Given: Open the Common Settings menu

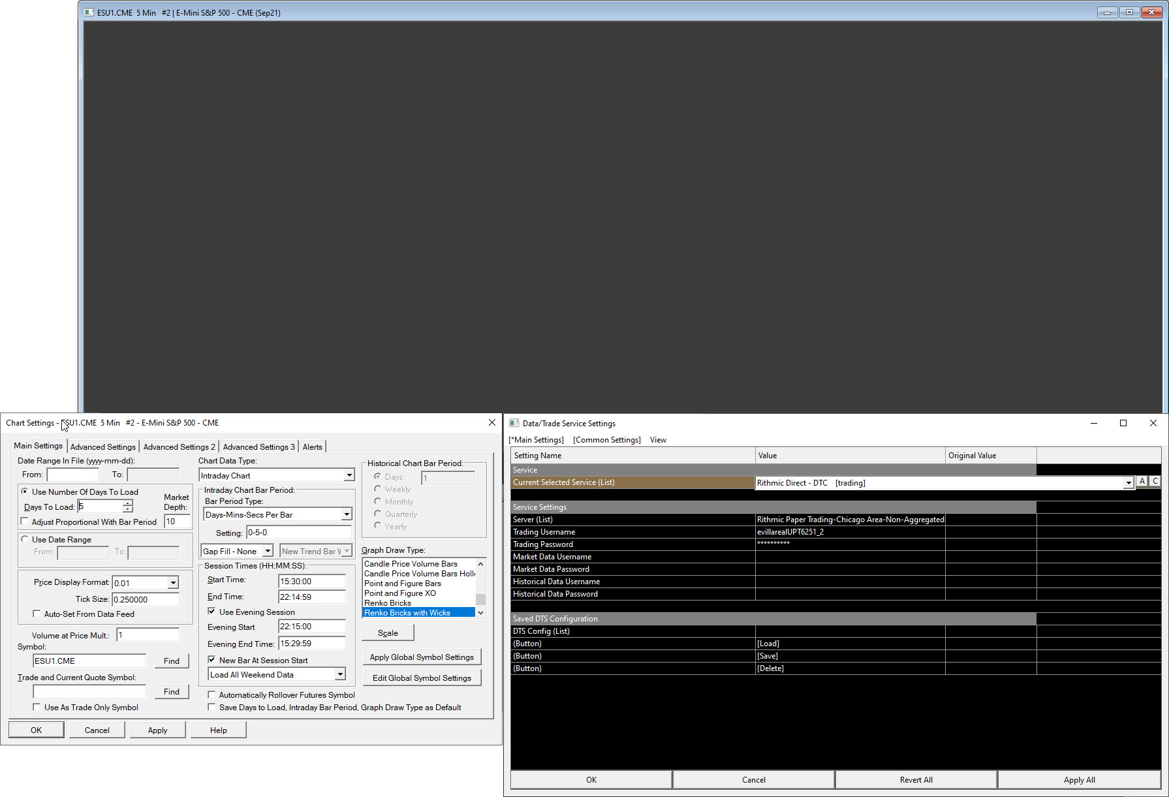Looking at the screenshot, I should [x=606, y=440].
